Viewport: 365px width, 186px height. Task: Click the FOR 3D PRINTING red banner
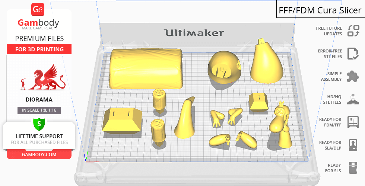pyautogui.click(x=39, y=49)
